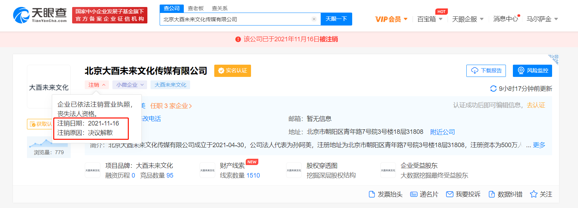
Task: Open 融资历程 0 count
Action: click(120, 175)
